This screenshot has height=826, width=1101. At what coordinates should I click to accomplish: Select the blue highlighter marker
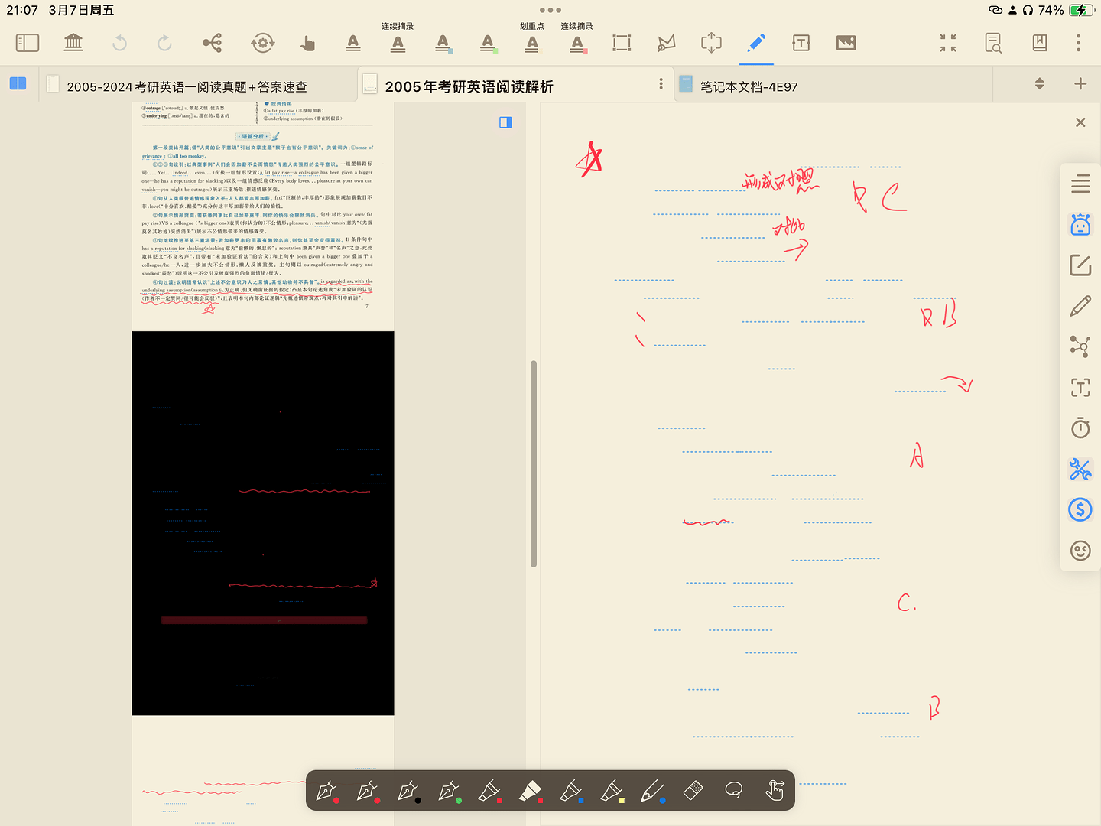571,791
